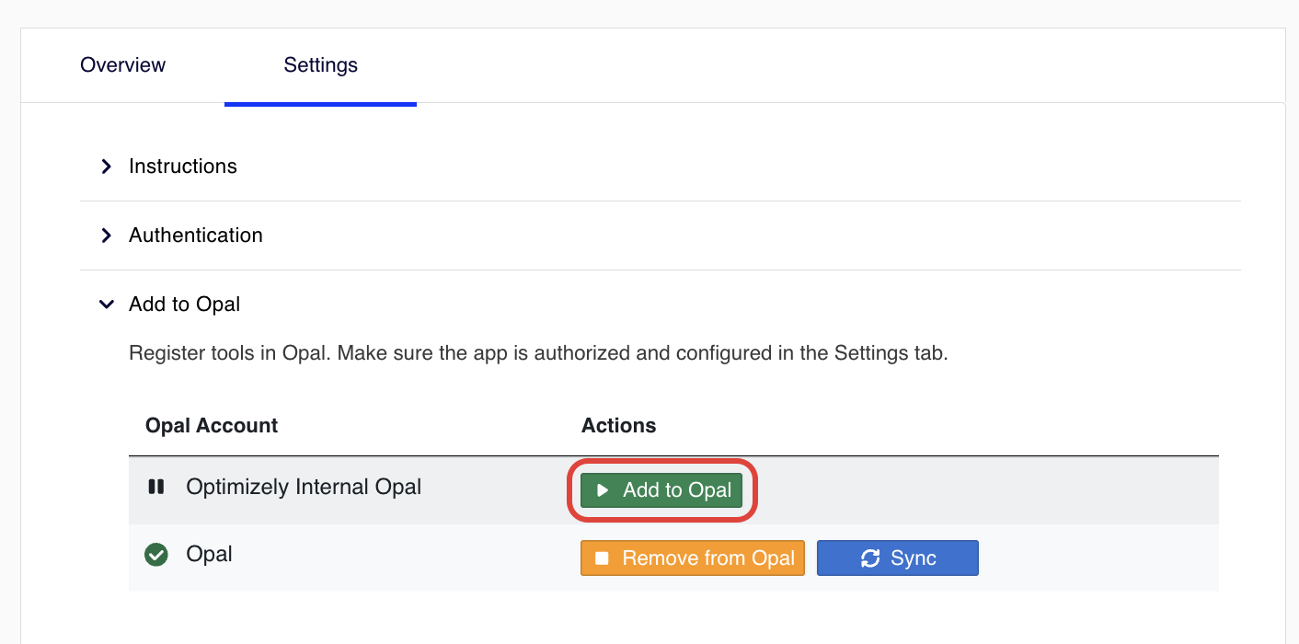Click stop square icon in Remove from Opal
Screen dimensions: 1299x644
pyautogui.click(x=602, y=558)
